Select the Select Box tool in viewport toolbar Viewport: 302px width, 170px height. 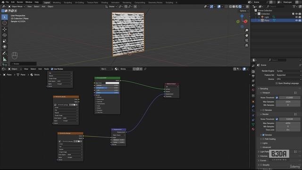click(5, 17)
